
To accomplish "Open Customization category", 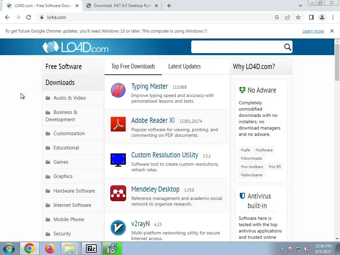I will [x=73, y=133].
